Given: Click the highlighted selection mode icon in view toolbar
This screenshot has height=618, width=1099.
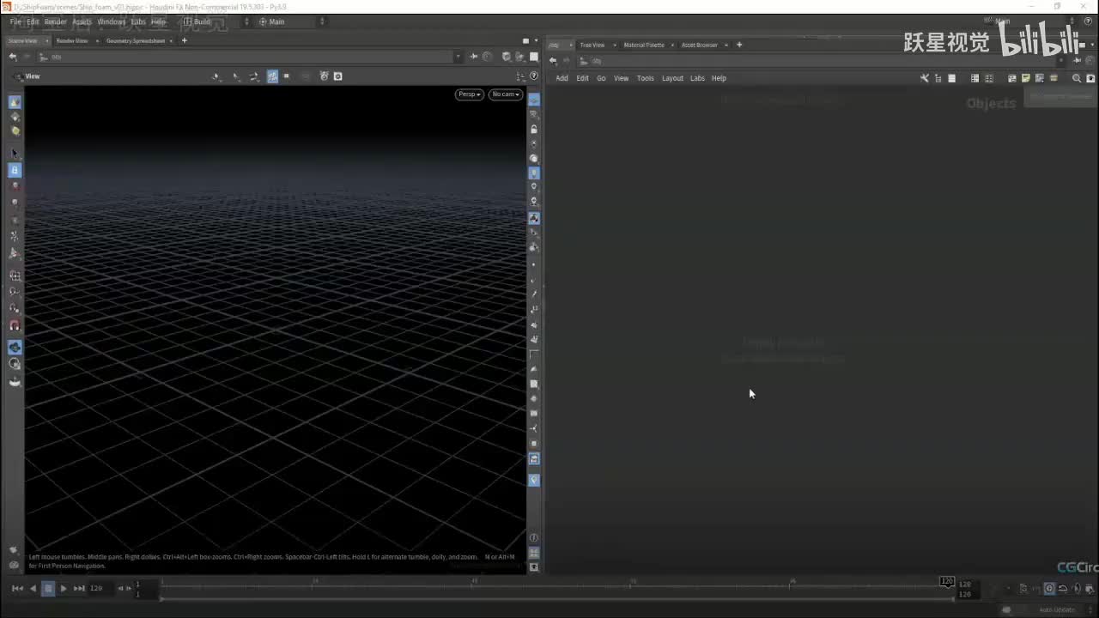Looking at the screenshot, I should [x=272, y=76].
